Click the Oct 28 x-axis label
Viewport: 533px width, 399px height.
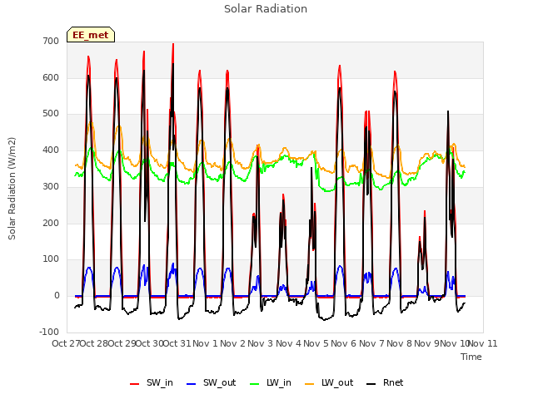[94, 343]
